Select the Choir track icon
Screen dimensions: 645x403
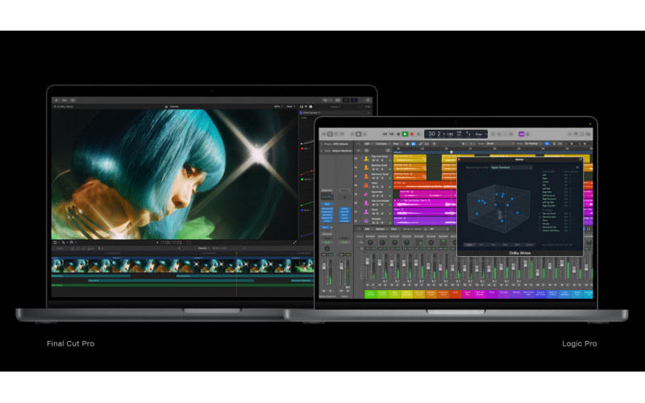366,185
